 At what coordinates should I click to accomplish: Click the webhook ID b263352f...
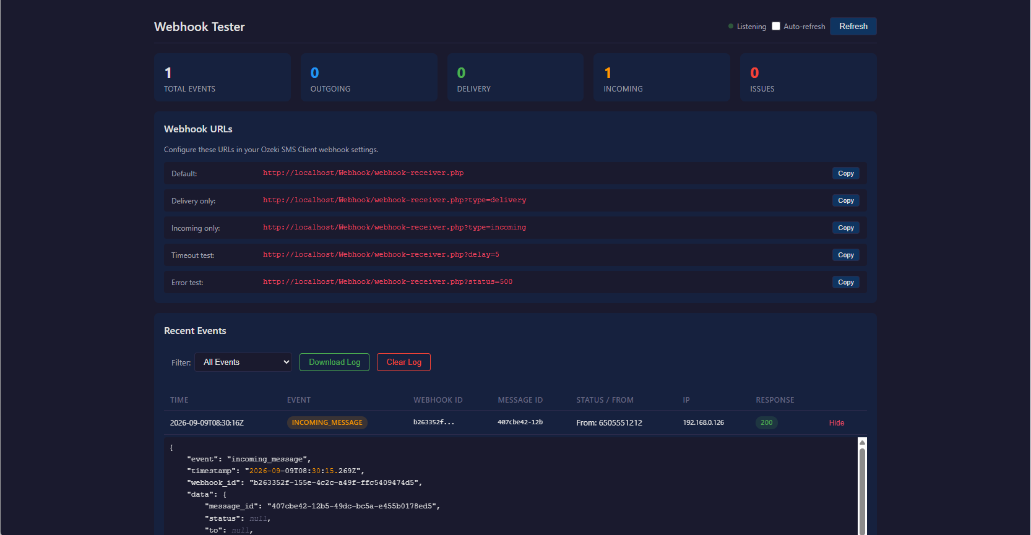point(434,422)
